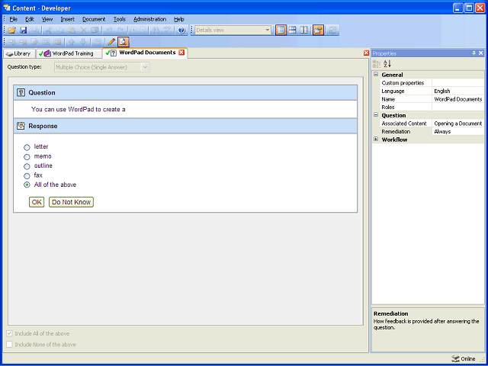
Task: Open the Tools menu
Action: pyautogui.click(x=120, y=19)
